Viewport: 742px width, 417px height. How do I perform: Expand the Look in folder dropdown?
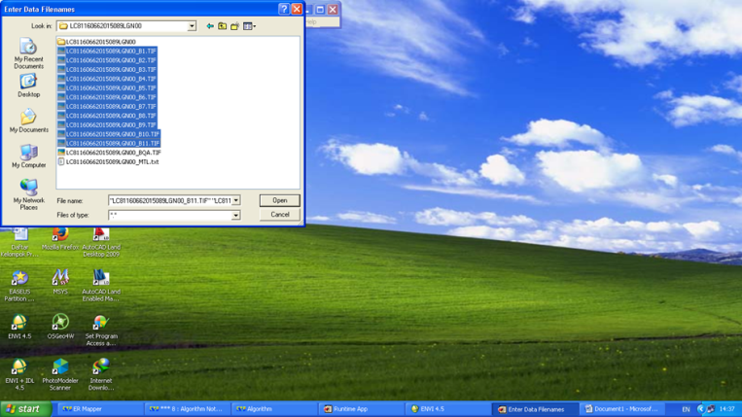point(192,26)
